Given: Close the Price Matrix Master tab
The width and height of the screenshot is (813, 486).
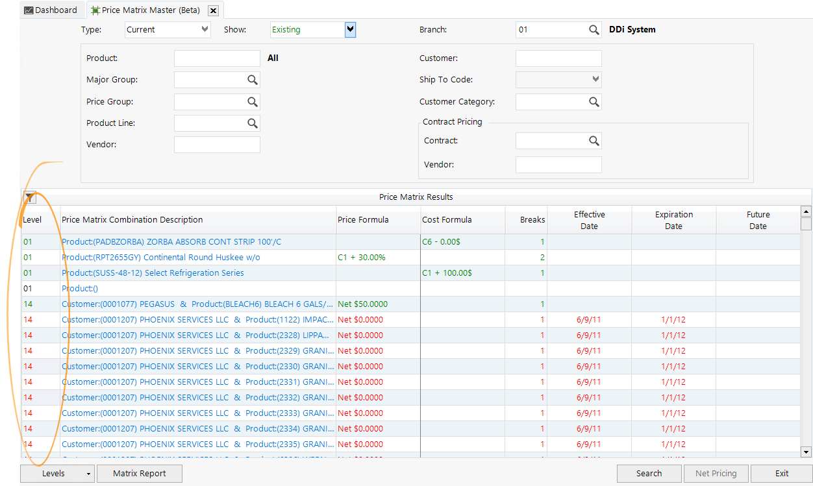Looking at the screenshot, I should (x=213, y=10).
